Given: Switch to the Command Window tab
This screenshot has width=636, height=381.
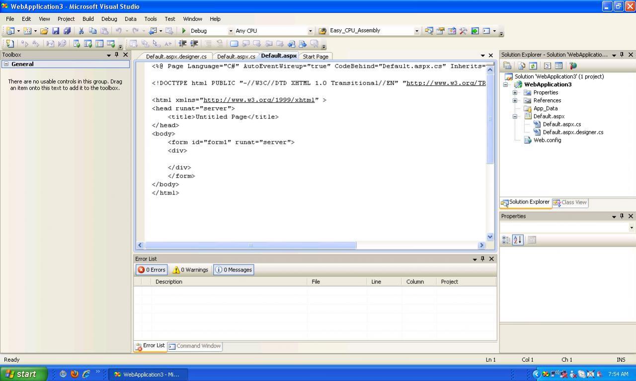Looking at the screenshot, I should coord(194,346).
